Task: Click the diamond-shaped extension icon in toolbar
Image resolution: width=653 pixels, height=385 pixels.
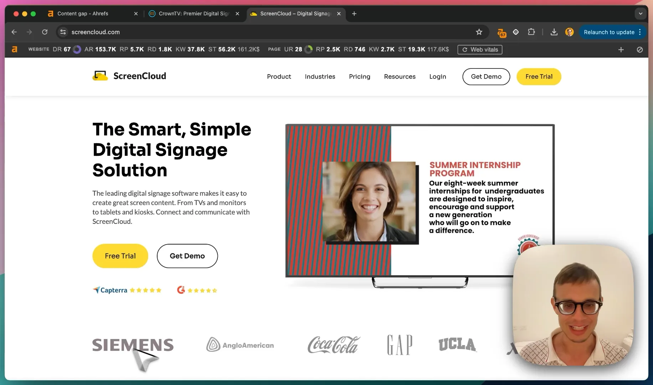Action: point(516,32)
